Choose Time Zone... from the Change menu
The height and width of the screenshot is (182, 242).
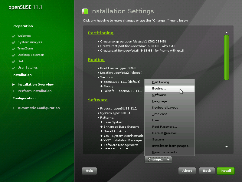[169, 114]
